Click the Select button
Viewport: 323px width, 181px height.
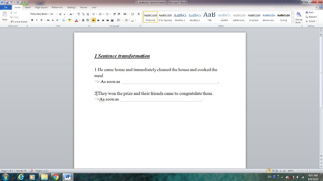(x=311, y=21)
